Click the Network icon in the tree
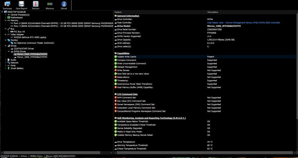Screen dimensions: 298x158 [x=9, y=63]
